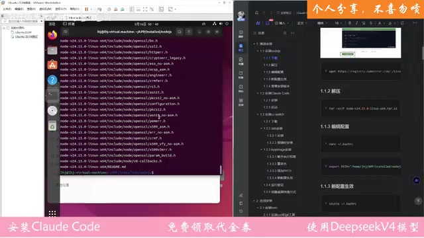Screen dimensions: 424x238
Task: Click the VMware console view icon
Action: (x=161, y=9)
